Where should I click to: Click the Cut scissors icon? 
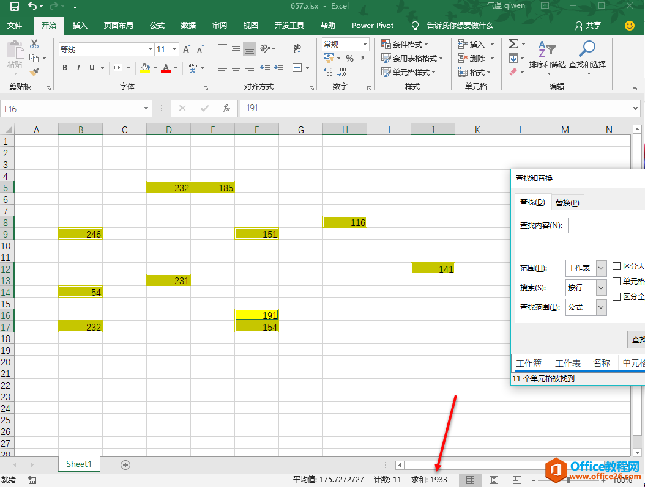pyautogui.click(x=34, y=44)
